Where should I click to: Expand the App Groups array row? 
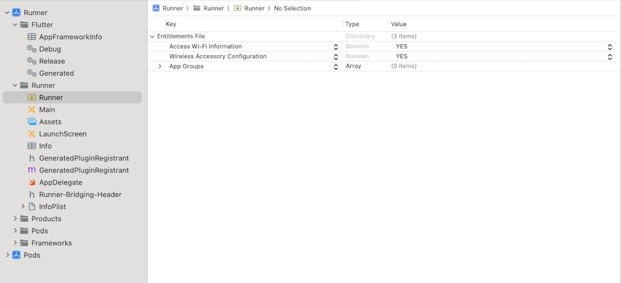(x=160, y=66)
